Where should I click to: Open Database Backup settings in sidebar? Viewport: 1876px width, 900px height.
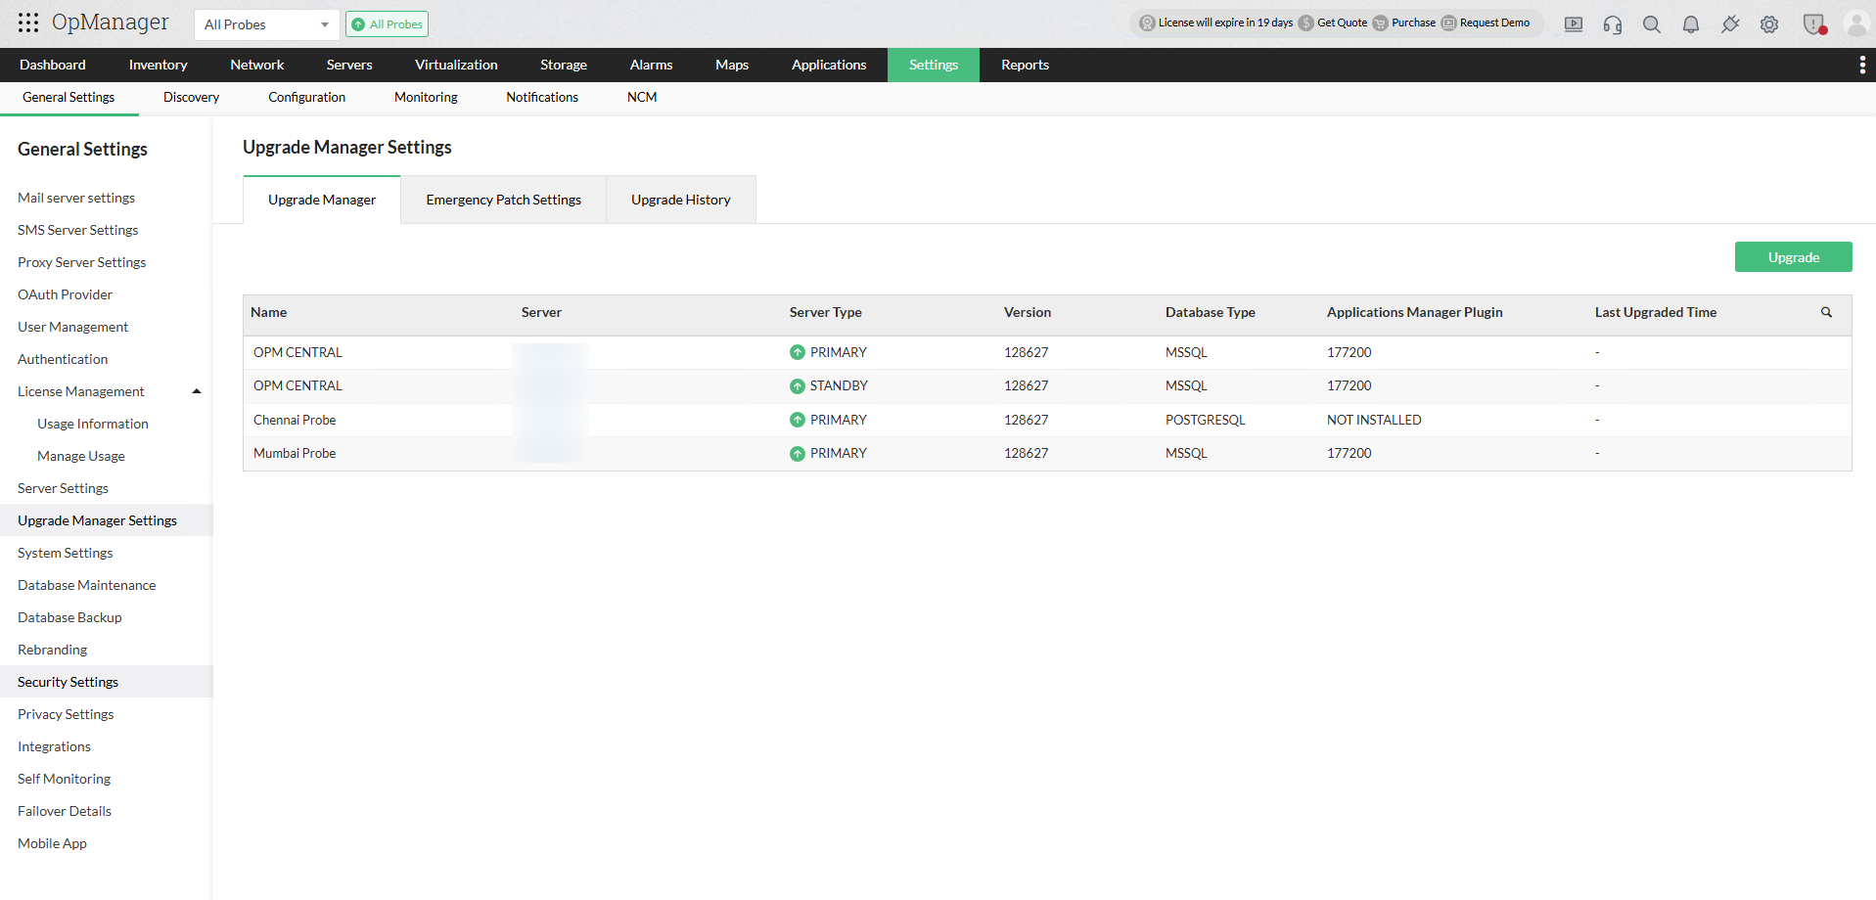69,616
